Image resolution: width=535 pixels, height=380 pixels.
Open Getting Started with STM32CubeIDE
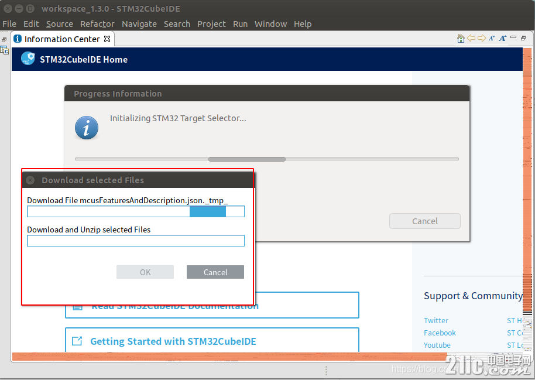click(x=173, y=341)
